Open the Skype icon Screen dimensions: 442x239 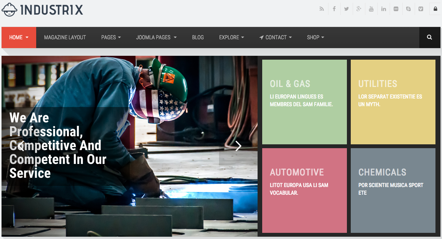[409, 9]
